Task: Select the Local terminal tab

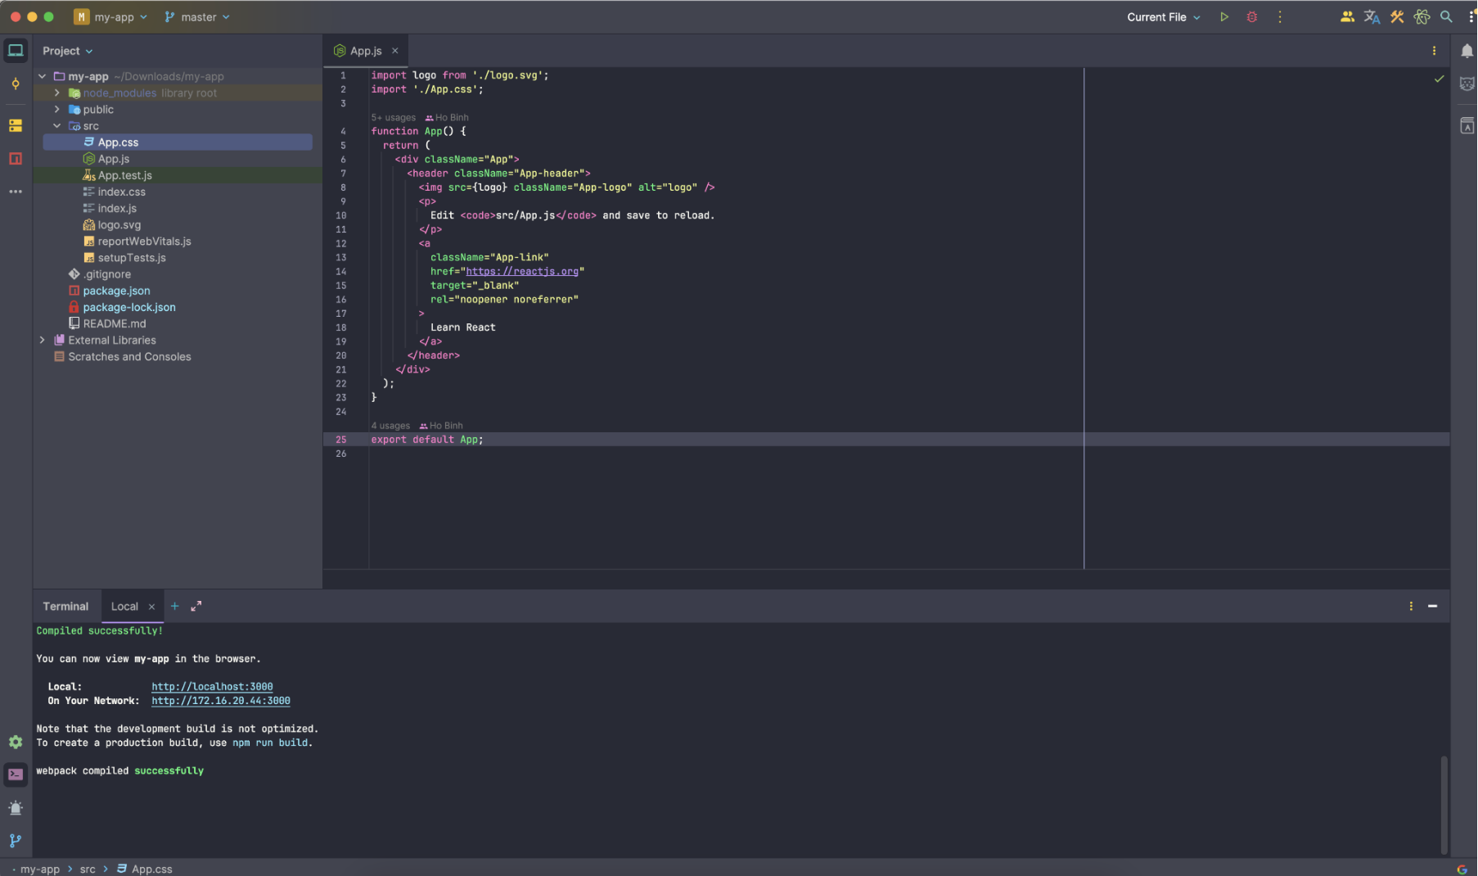Action: (124, 607)
